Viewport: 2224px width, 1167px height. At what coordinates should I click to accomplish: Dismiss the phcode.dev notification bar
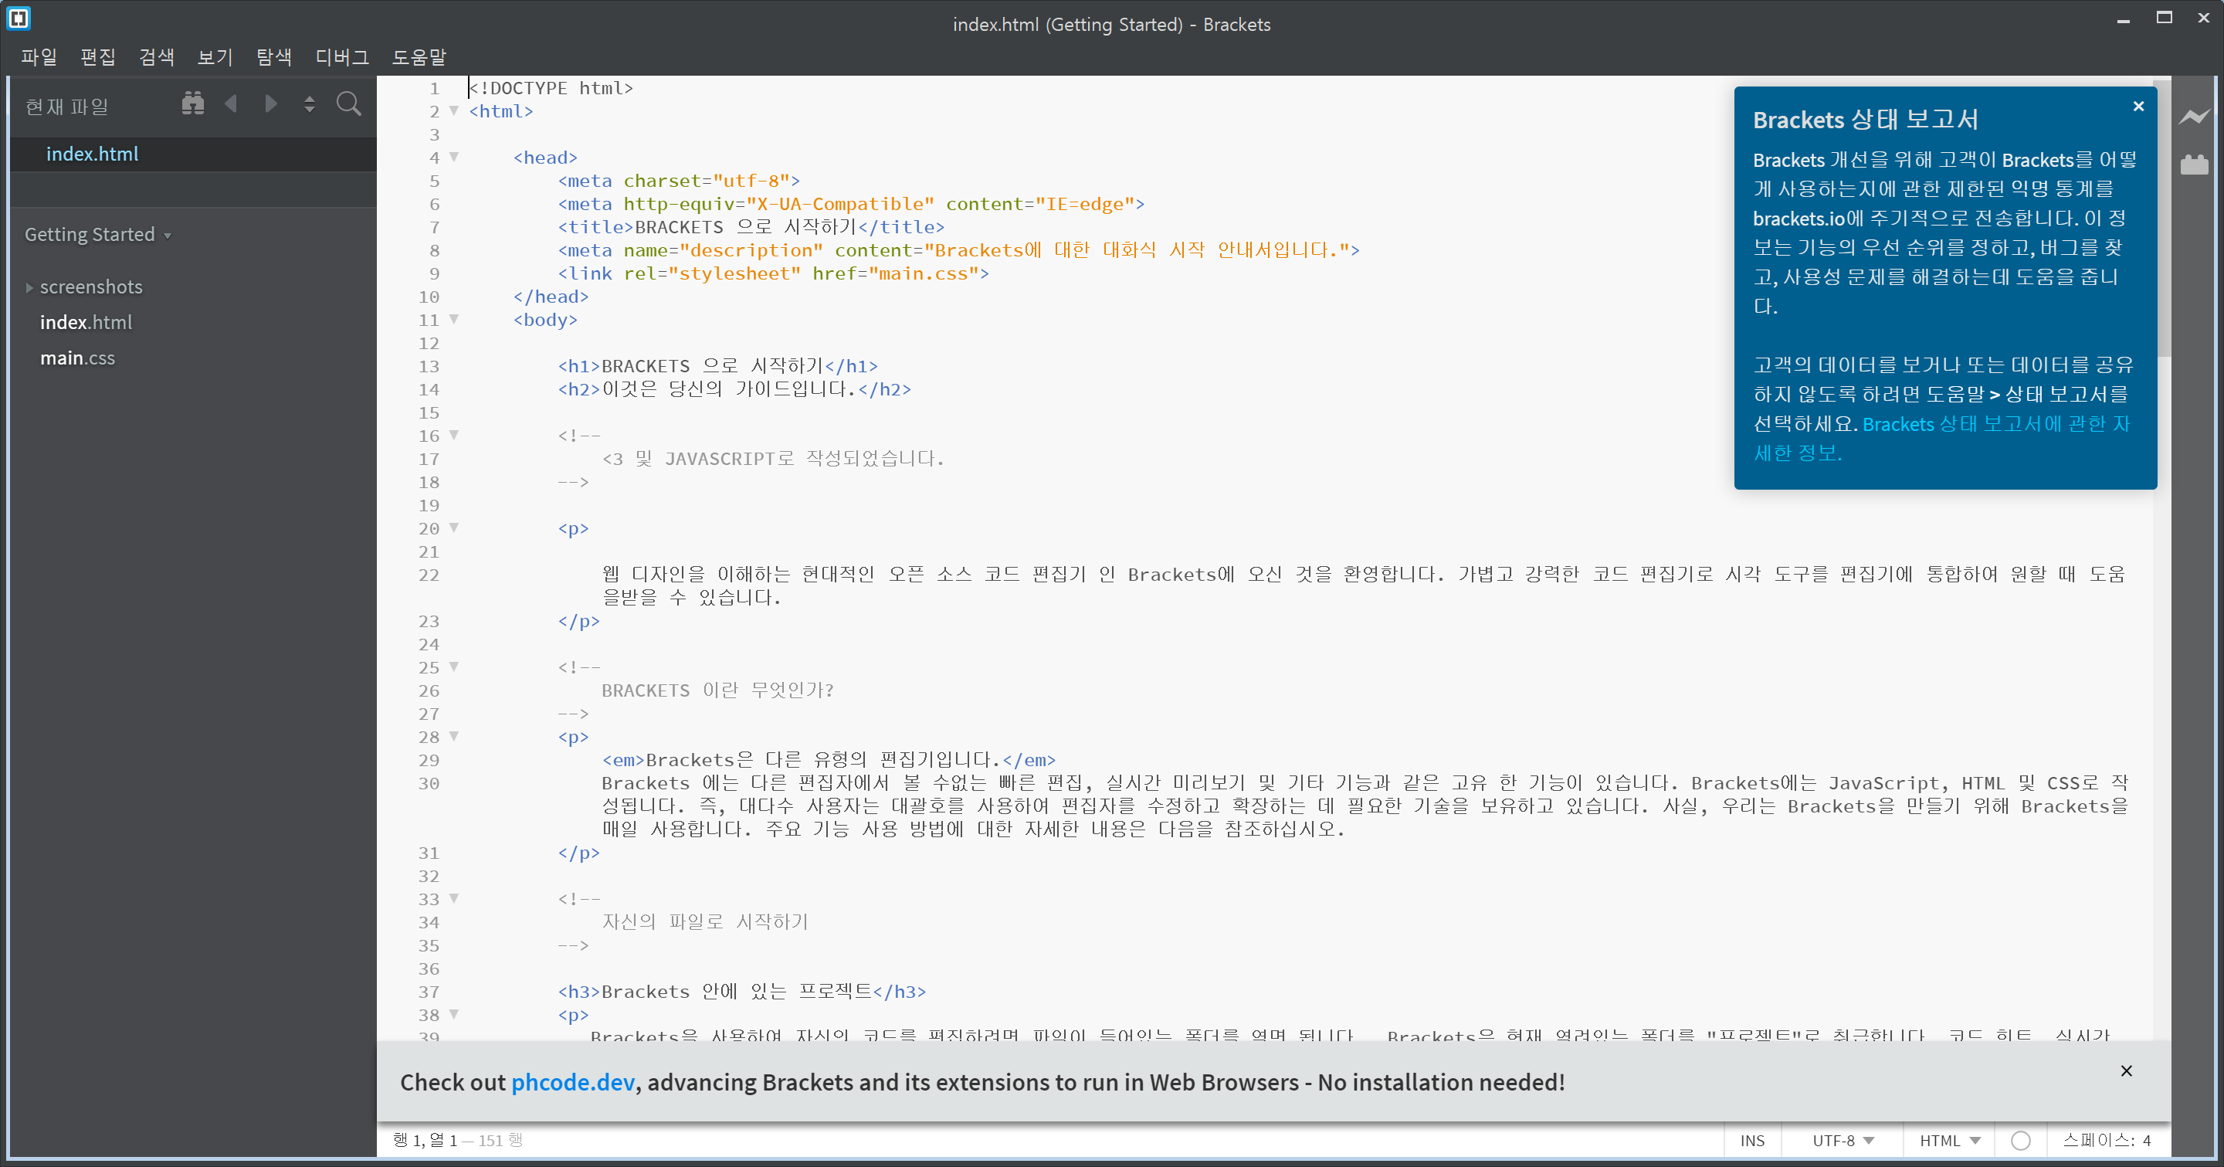2126,1070
